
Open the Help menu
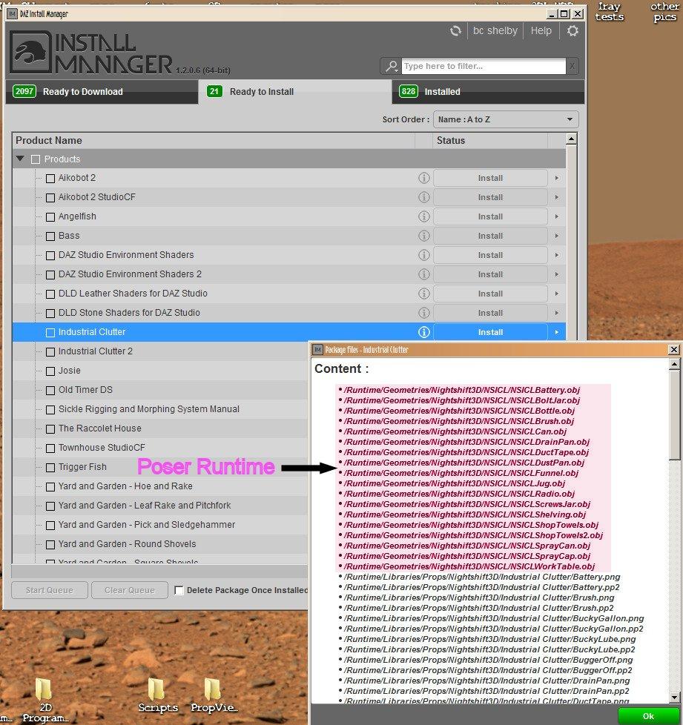(541, 31)
